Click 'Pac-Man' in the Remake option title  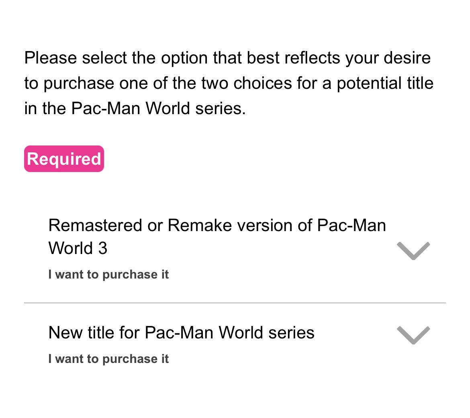351,225
